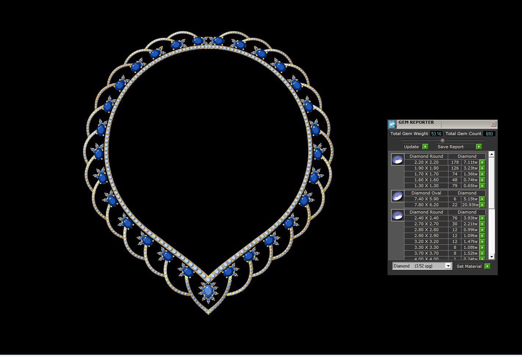Click the weight cell showing 20.93tw
522x357 pixels.
pos(471,205)
